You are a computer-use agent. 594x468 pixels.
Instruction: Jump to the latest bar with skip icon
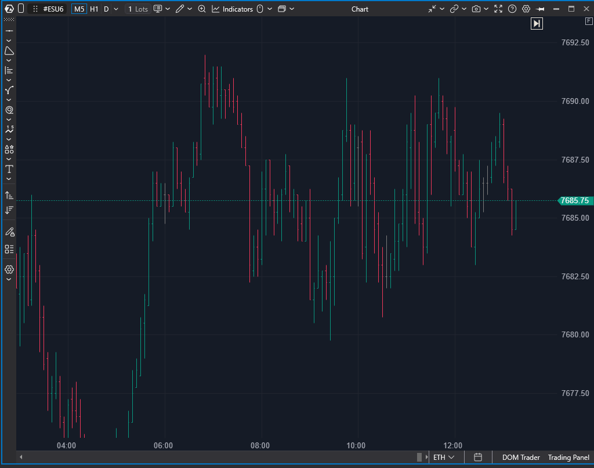pyautogui.click(x=537, y=23)
